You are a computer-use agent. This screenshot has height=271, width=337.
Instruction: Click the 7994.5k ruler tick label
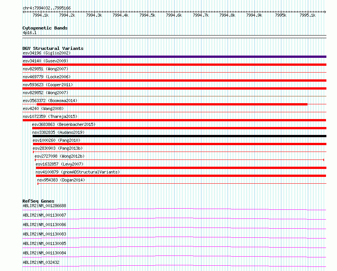click(x=147, y=15)
